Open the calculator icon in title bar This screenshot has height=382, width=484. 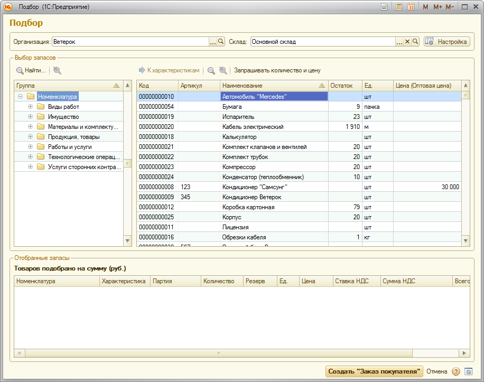point(398,7)
